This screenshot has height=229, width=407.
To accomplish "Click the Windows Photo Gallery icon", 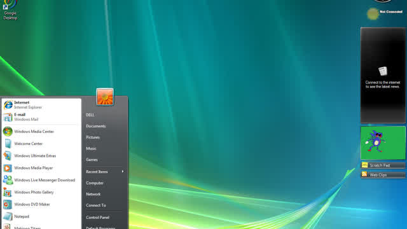I will click(7, 192).
